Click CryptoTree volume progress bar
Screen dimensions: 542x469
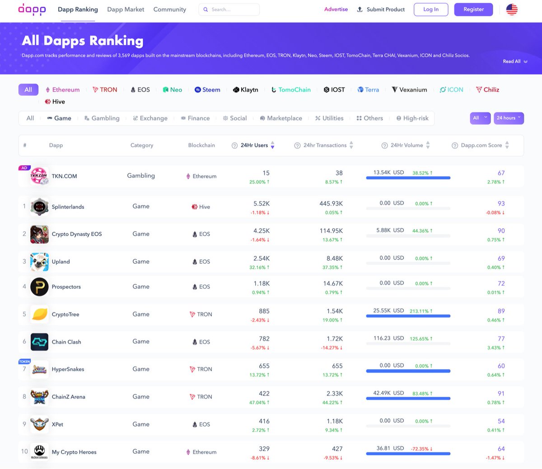point(408,316)
